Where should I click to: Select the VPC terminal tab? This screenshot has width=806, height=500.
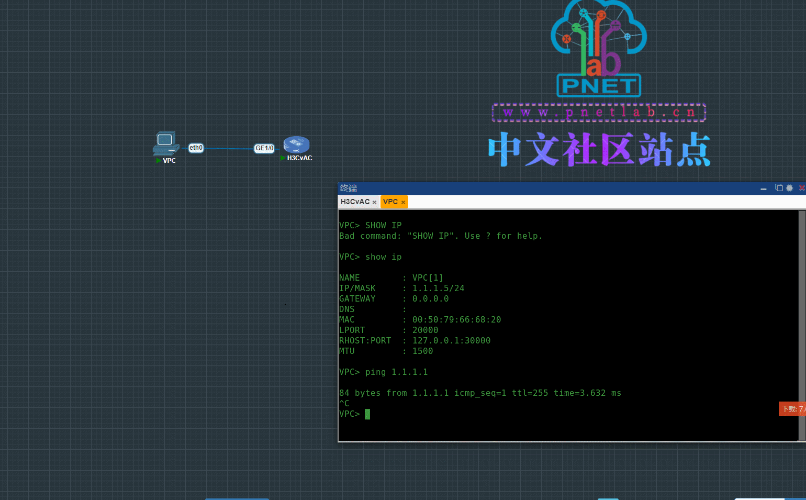pyautogui.click(x=389, y=202)
